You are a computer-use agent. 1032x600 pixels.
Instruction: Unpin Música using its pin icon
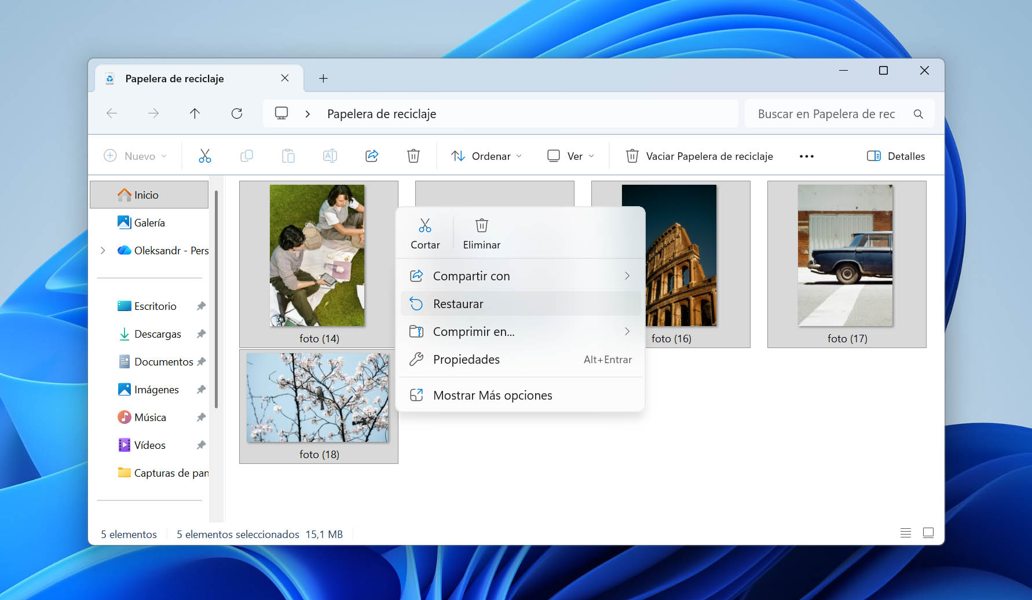pyautogui.click(x=201, y=417)
